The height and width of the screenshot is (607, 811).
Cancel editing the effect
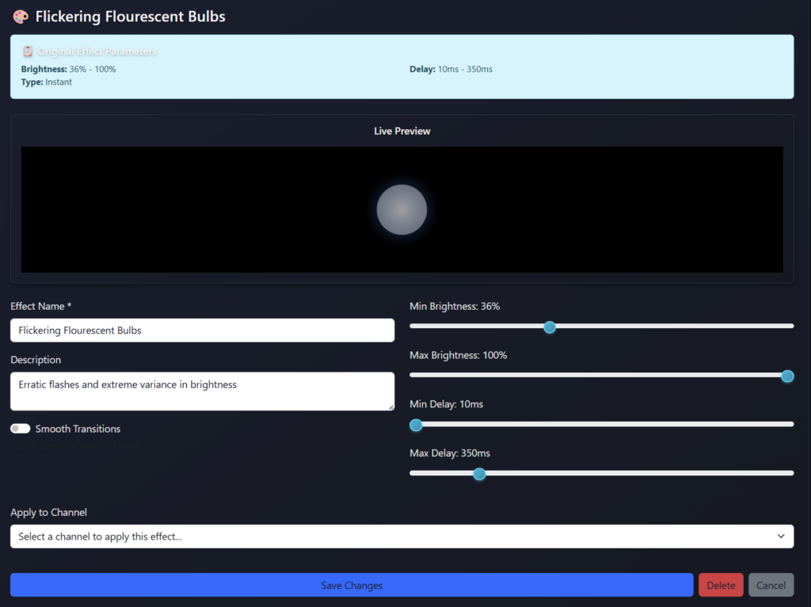(x=771, y=586)
